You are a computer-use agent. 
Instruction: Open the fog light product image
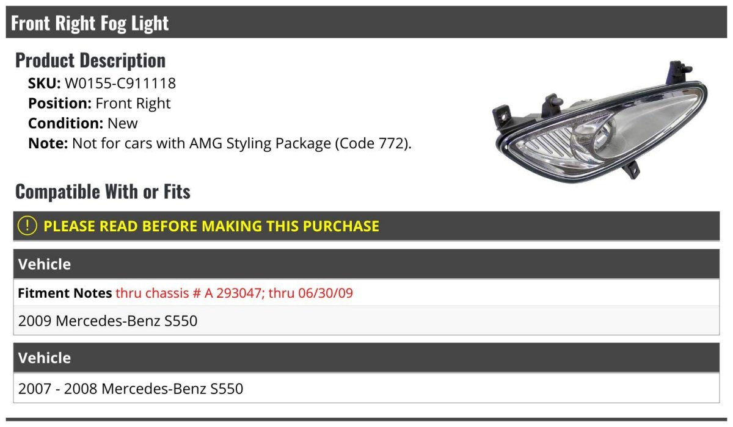(x=600, y=124)
